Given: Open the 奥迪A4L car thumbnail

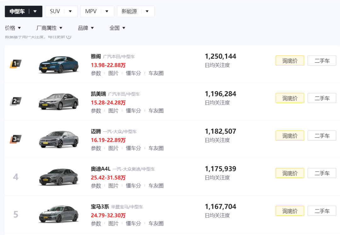Looking at the screenshot, I should coord(59,177).
